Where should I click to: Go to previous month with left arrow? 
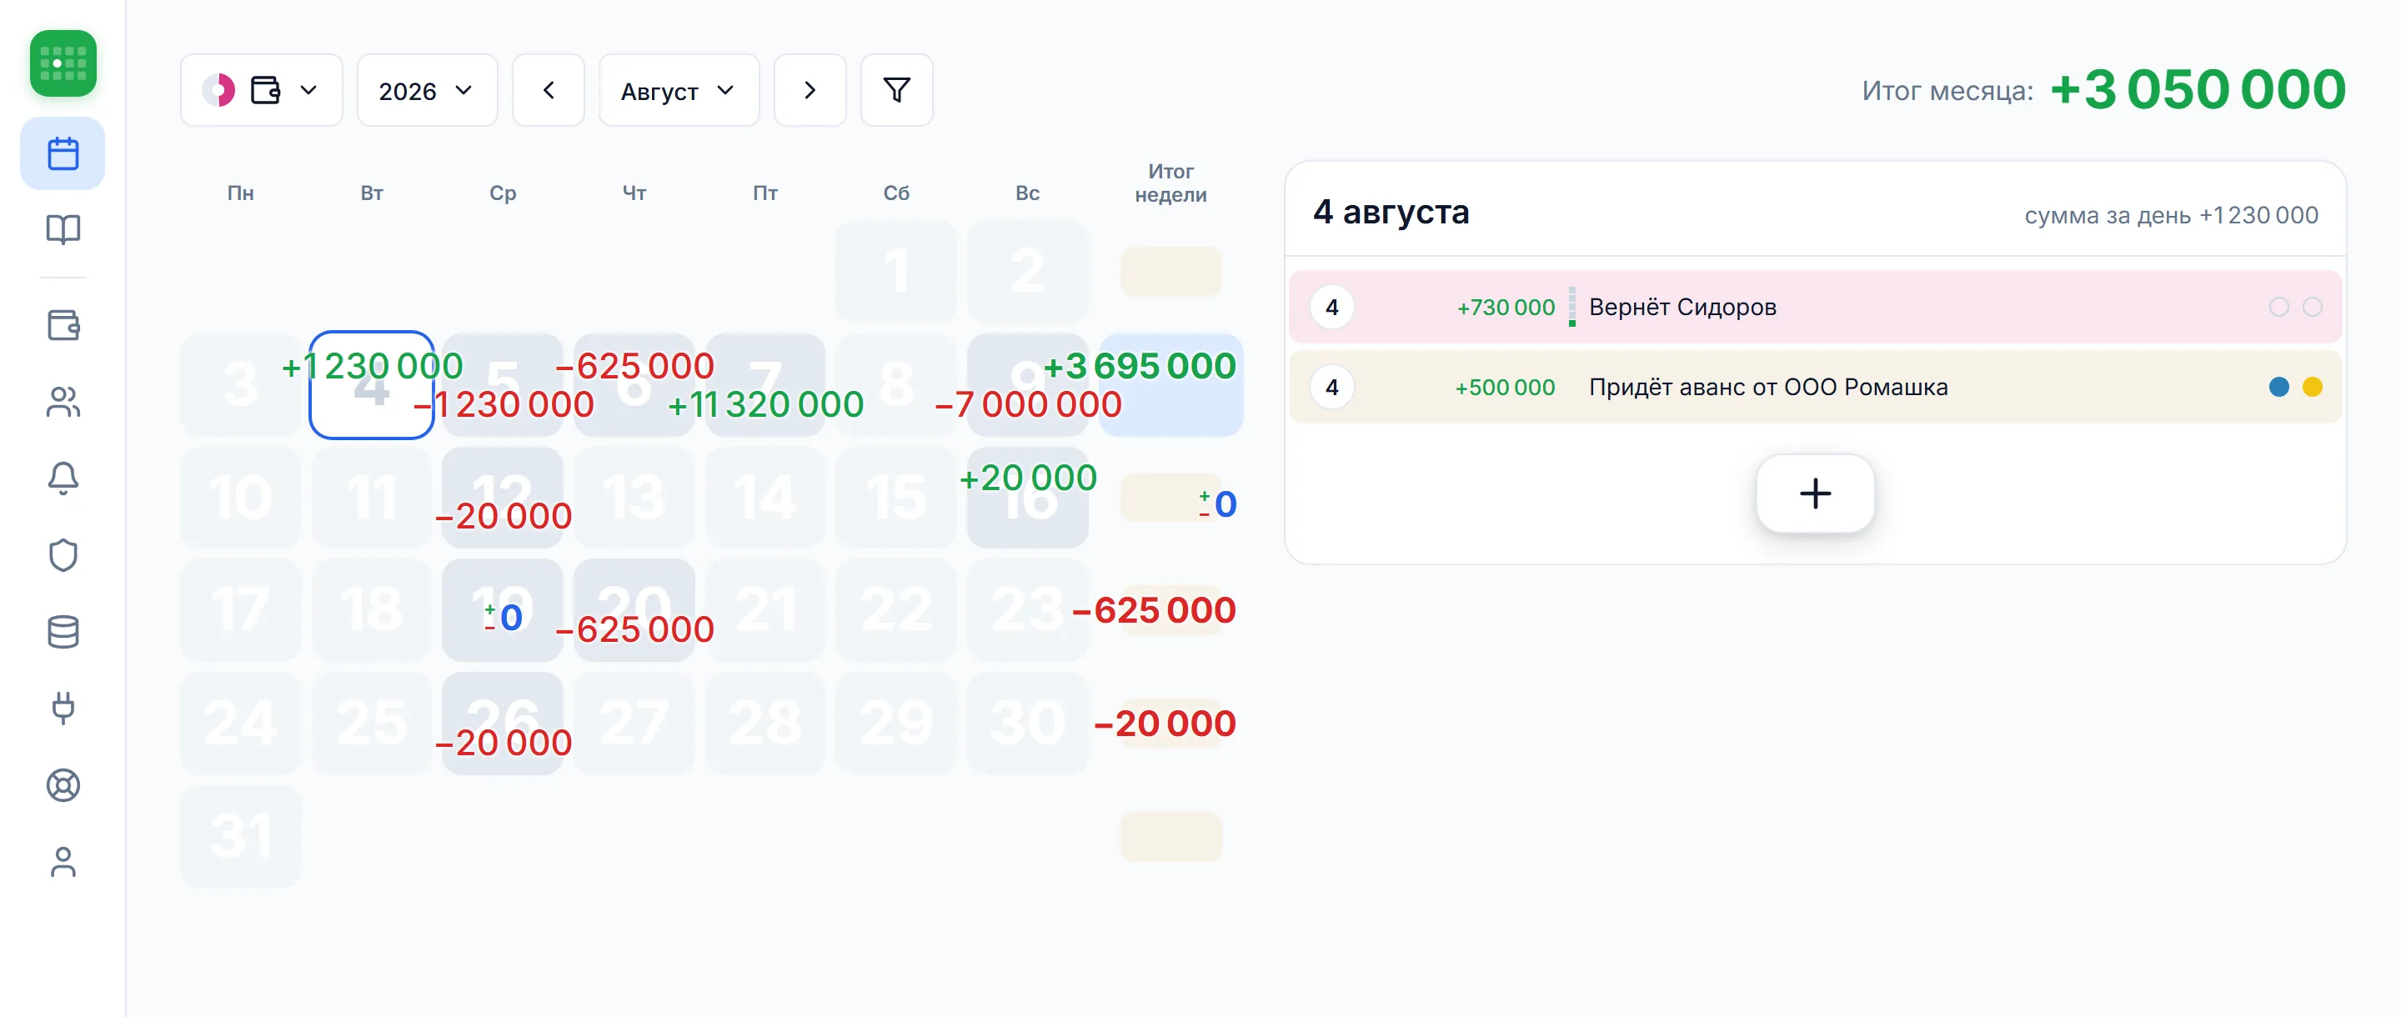click(548, 90)
